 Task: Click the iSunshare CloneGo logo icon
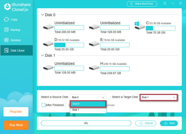7,7
